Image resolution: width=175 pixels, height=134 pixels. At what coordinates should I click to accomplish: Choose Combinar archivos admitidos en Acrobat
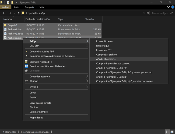click(x=52, y=56)
